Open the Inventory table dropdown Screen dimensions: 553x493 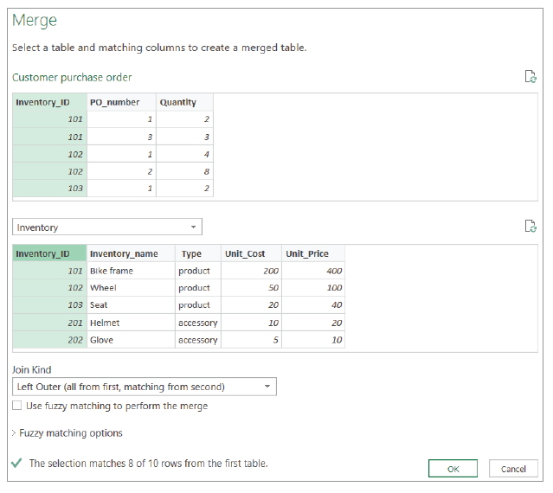coord(107,227)
